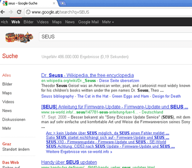This screenshot has height=168, width=192.
Task: Click www.se-world.info green URL text
Action: click(x=90, y=112)
